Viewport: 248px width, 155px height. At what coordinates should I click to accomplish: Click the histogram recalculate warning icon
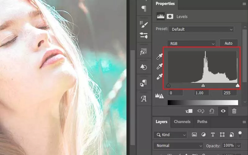[x=159, y=96]
